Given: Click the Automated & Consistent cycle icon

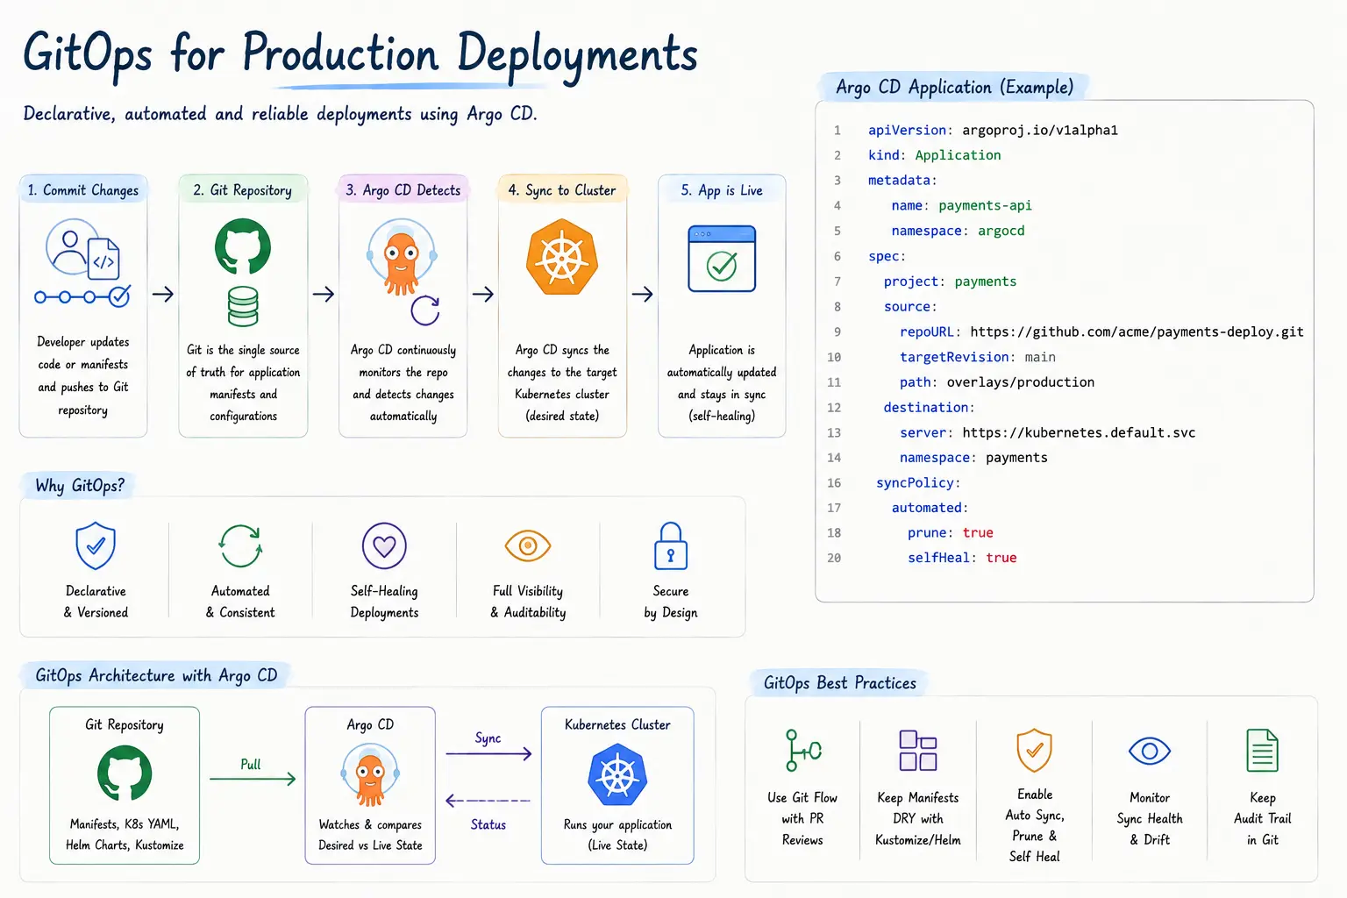Looking at the screenshot, I should 240,546.
